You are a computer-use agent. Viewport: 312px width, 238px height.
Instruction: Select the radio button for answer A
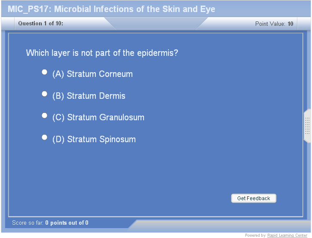click(44, 72)
